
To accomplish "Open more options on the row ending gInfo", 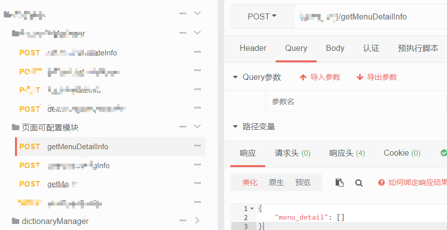I will 197,165.
